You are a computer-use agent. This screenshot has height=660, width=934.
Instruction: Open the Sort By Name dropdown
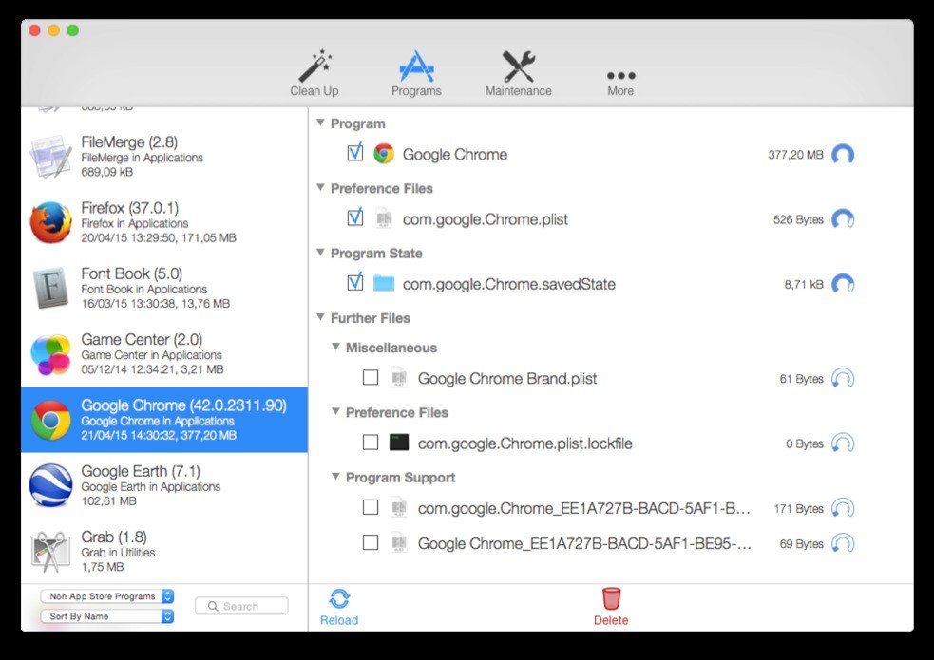pos(107,616)
